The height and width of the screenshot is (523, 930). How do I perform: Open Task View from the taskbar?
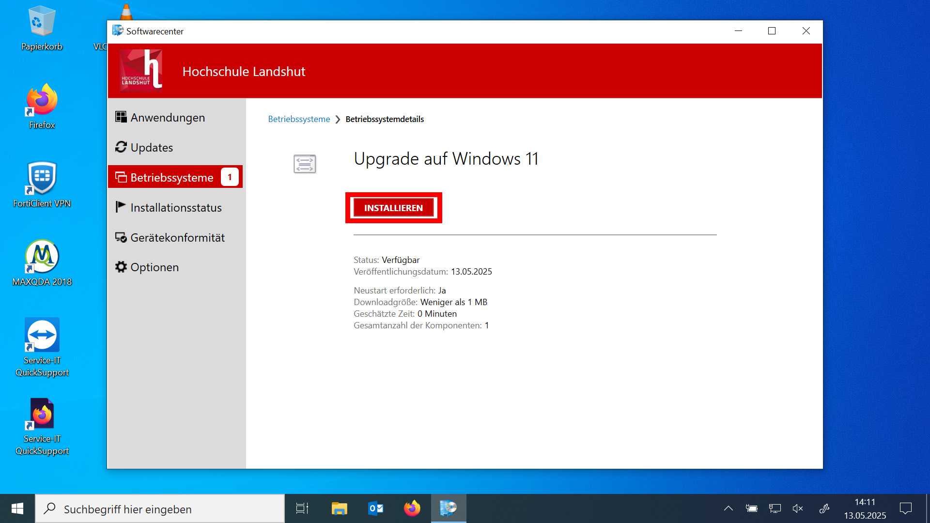click(x=301, y=508)
